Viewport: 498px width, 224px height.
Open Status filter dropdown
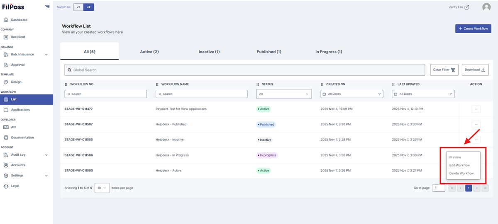click(x=284, y=94)
